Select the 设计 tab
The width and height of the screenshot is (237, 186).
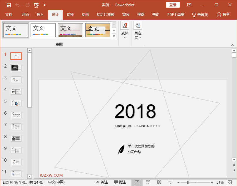55,15
